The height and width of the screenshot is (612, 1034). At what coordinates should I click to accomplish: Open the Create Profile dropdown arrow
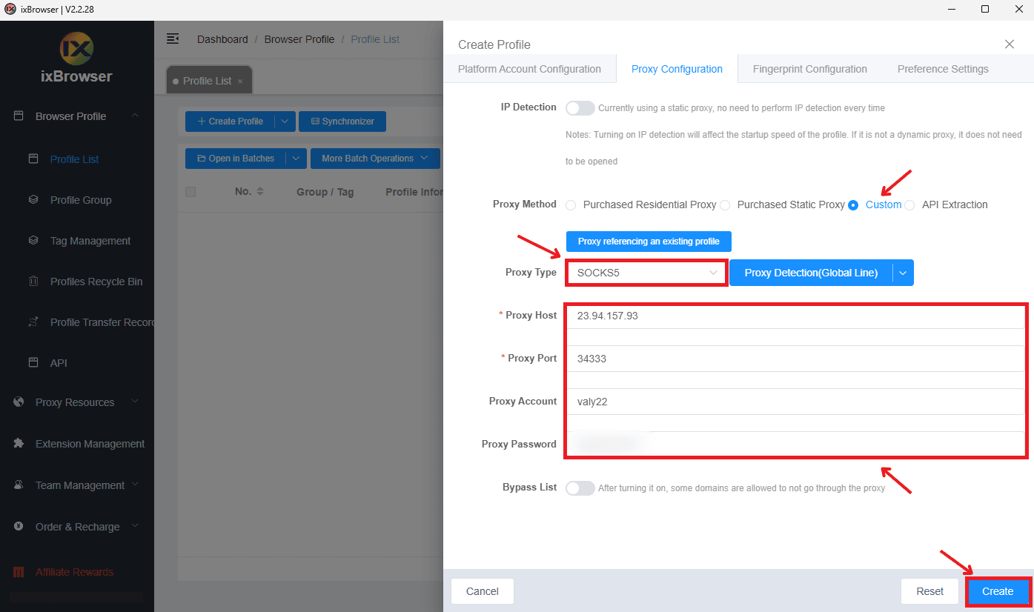pos(285,121)
